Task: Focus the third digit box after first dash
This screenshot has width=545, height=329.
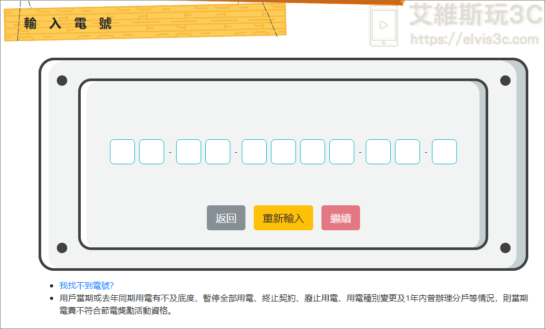Action: click(x=189, y=152)
